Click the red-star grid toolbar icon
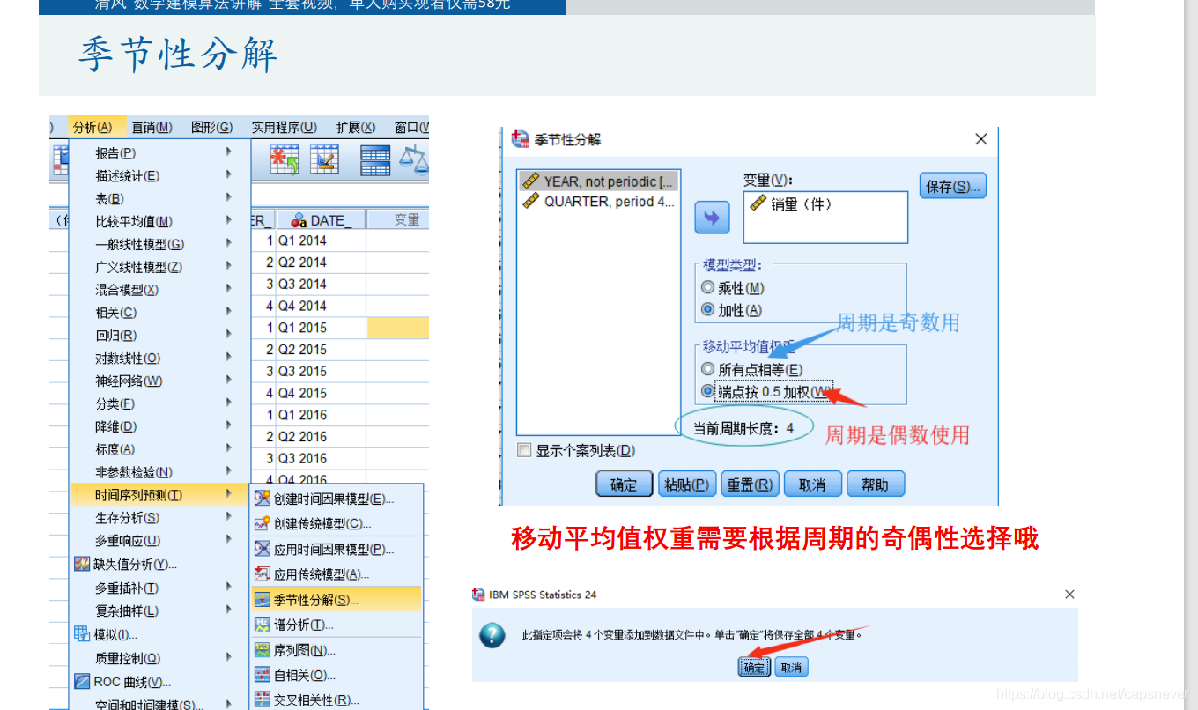 [x=284, y=159]
